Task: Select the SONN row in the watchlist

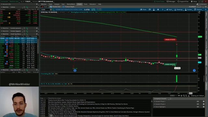Action: (19, 38)
